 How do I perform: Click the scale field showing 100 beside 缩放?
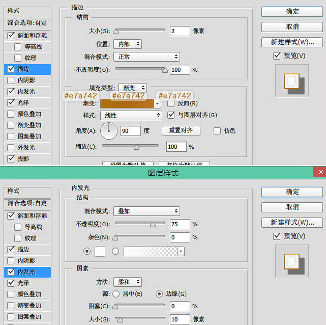176,147
